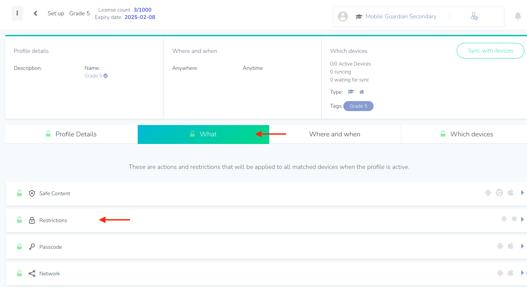Expand the Network section arrow
The image size is (527, 287).
522,273
